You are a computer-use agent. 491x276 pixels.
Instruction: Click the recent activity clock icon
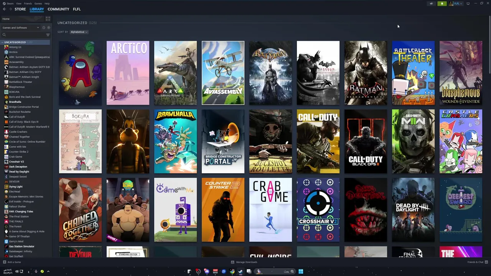point(44,28)
